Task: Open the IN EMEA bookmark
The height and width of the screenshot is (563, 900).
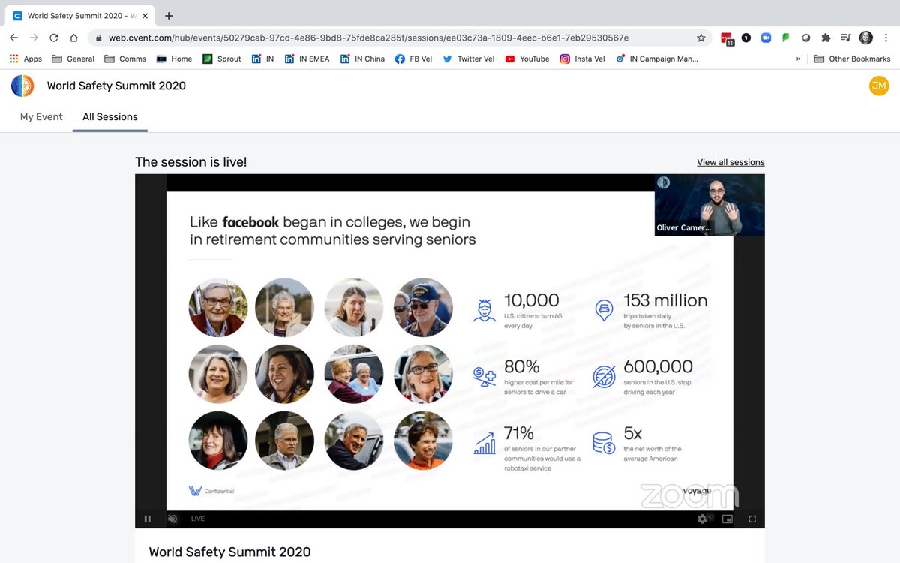Action: [307, 59]
